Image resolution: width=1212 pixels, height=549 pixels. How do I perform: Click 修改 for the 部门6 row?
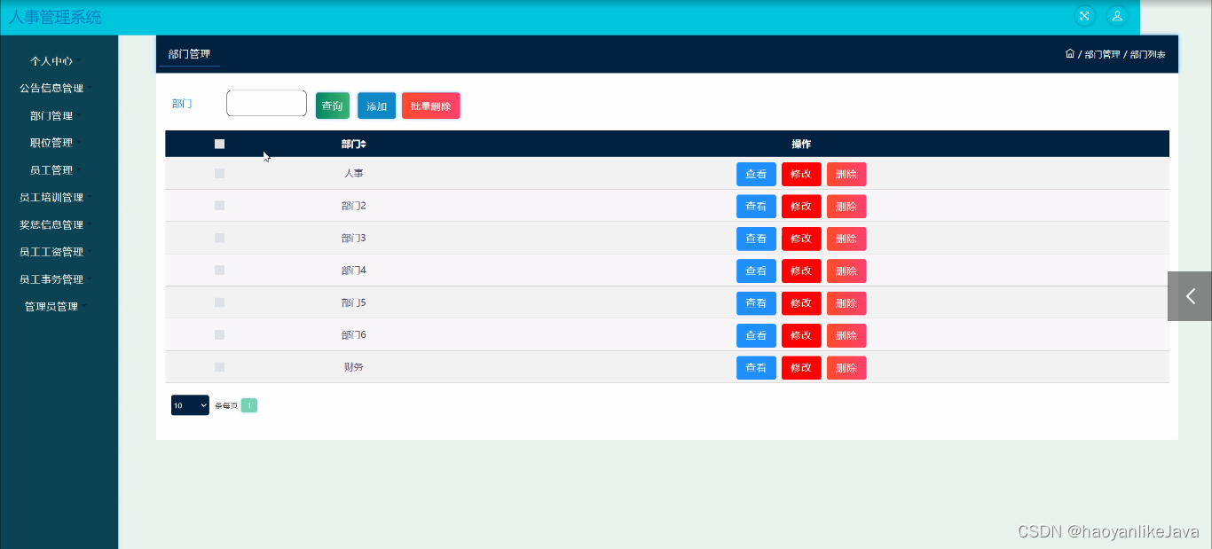[x=801, y=335]
